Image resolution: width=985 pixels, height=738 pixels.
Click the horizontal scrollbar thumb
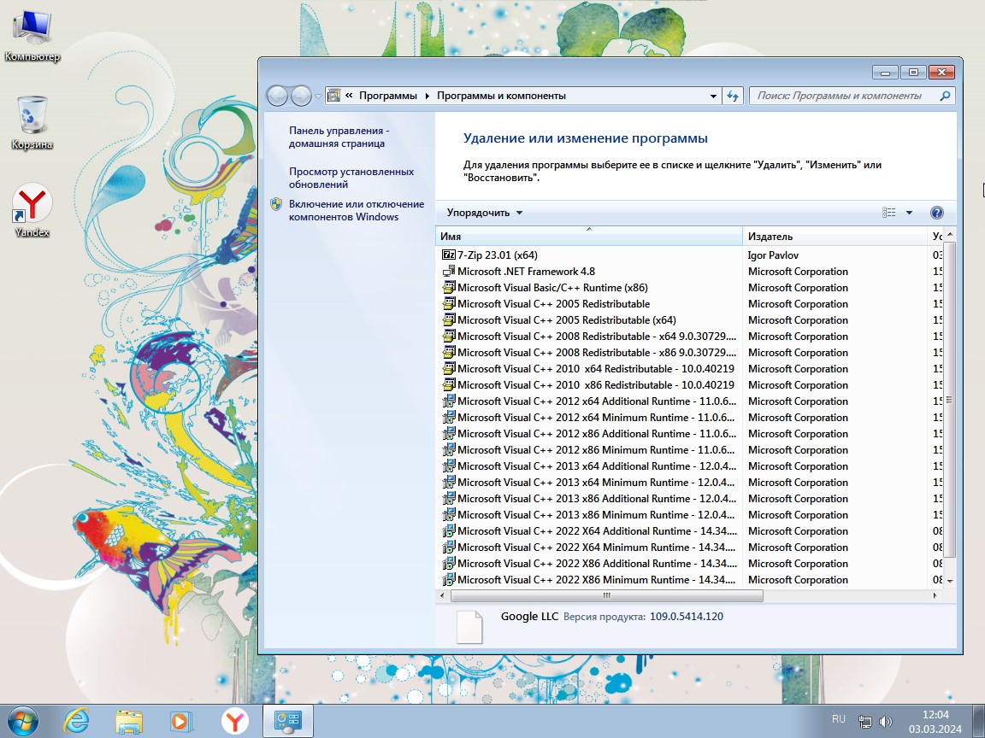(x=607, y=595)
